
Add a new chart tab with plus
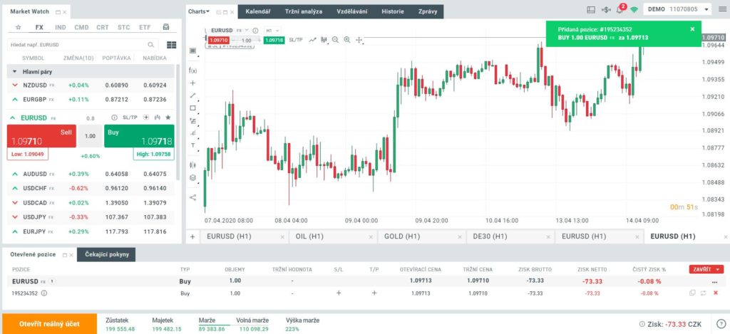point(192,236)
